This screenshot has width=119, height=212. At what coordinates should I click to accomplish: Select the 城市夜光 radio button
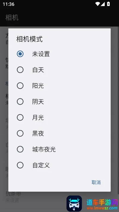pos(20,149)
